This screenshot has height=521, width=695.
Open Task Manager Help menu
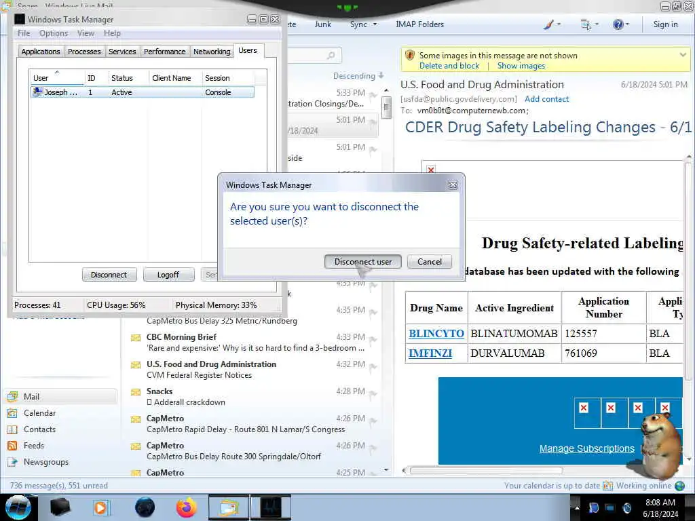pyautogui.click(x=112, y=33)
